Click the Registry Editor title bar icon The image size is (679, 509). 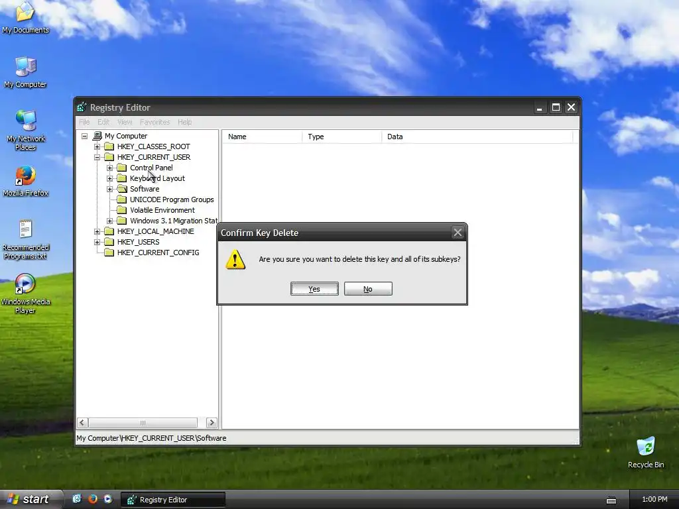tap(82, 107)
